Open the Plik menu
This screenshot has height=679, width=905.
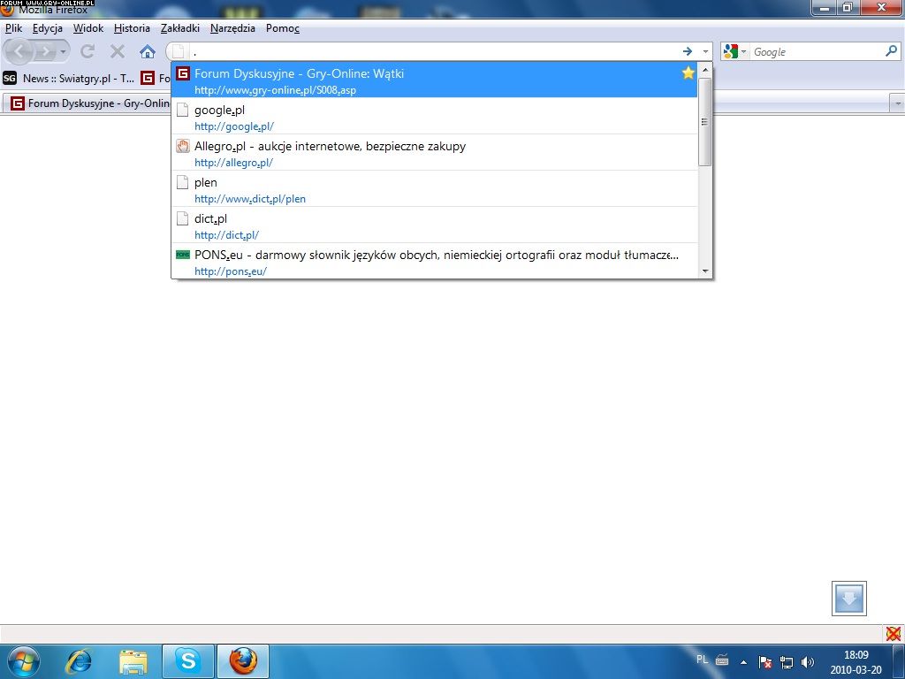(14, 28)
